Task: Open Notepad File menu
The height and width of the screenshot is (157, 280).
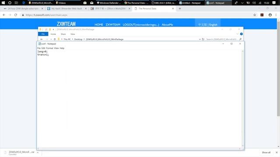Action: 39,48
